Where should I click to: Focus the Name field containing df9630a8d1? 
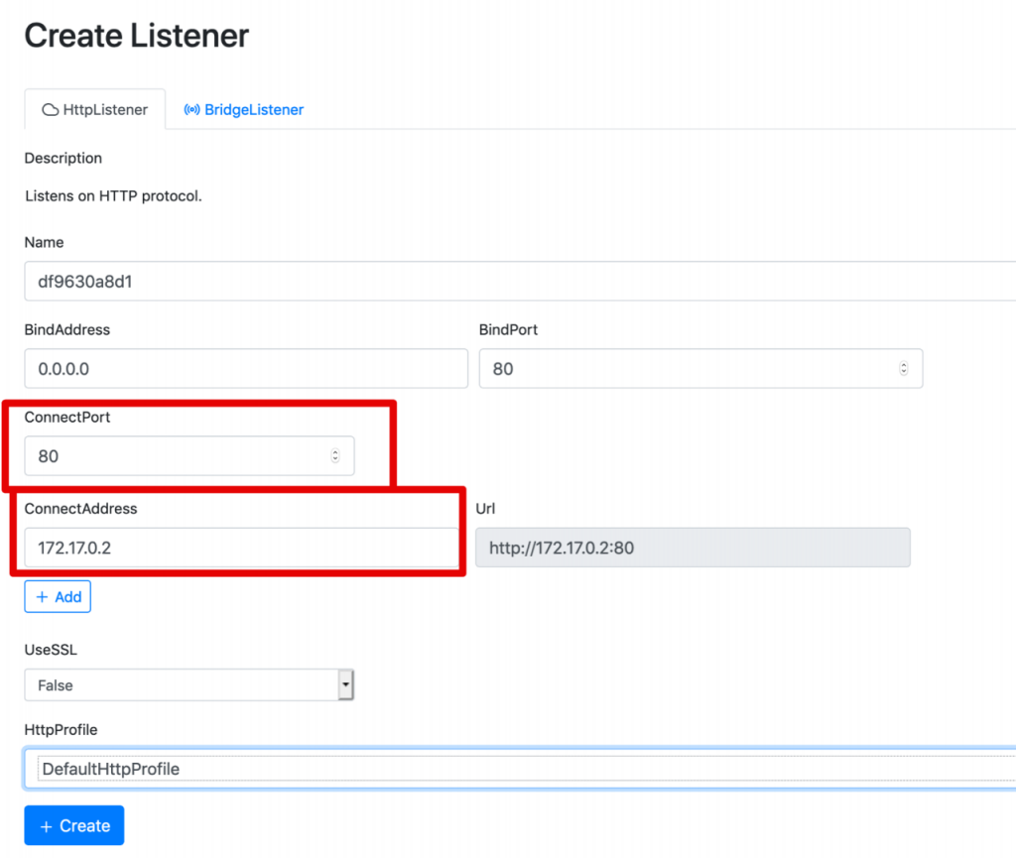516,281
